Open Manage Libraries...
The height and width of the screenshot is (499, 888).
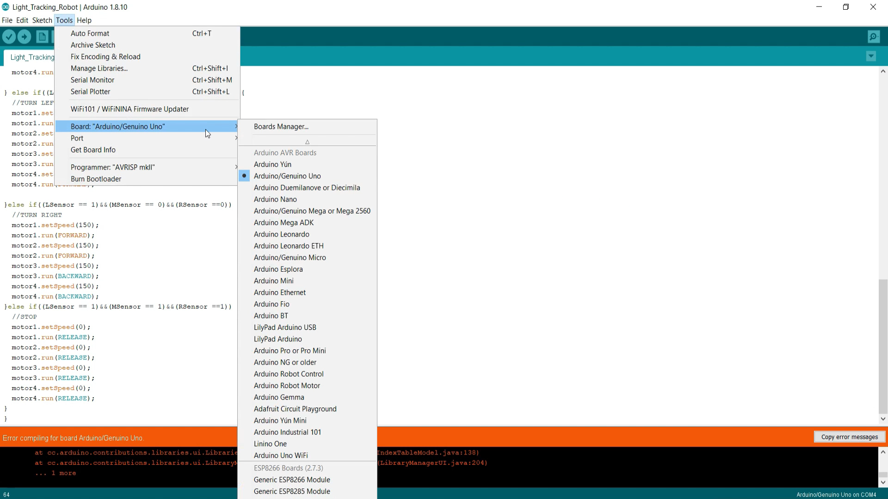[x=147, y=68]
